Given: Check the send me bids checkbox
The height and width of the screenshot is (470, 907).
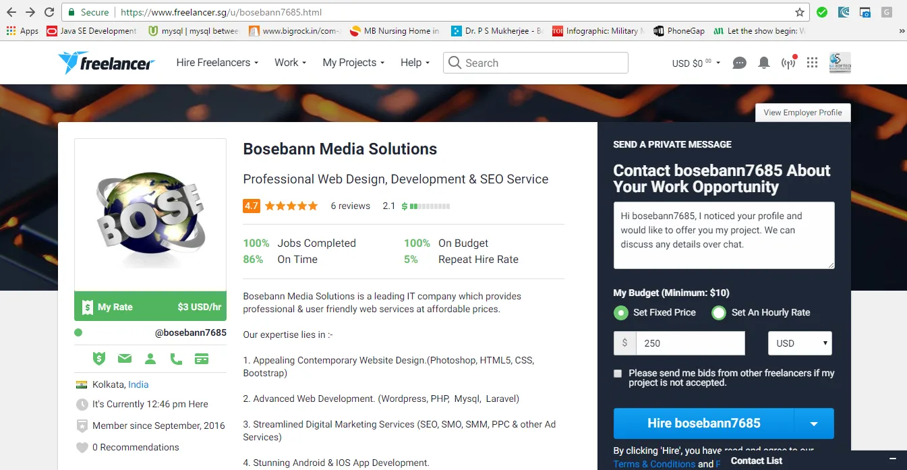Looking at the screenshot, I should click(618, 374).
